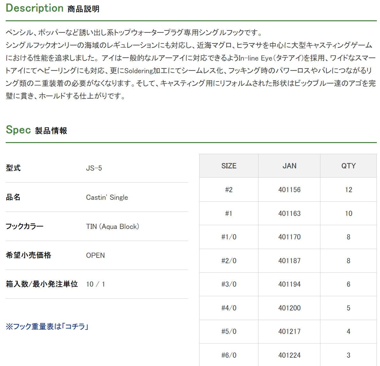Select JAN code 401217

tap(289, 331)
